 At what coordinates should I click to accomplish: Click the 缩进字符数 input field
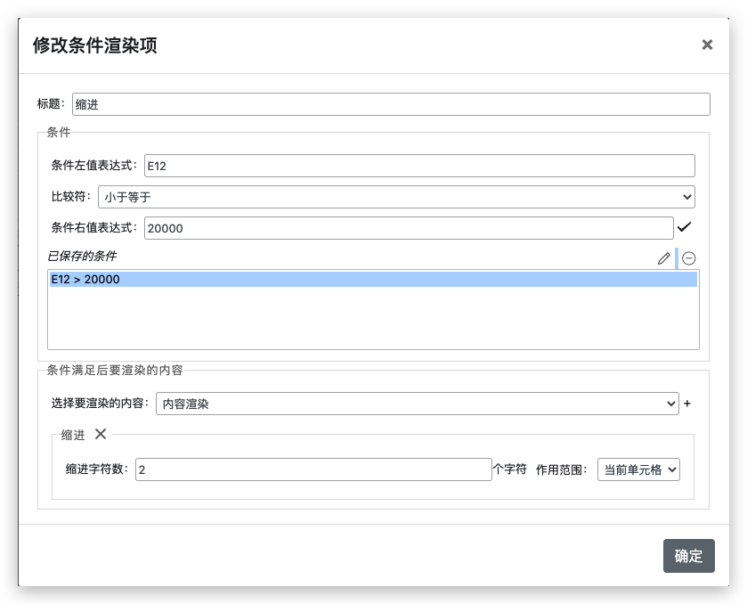pyautogui.click(x=313, y=469)
